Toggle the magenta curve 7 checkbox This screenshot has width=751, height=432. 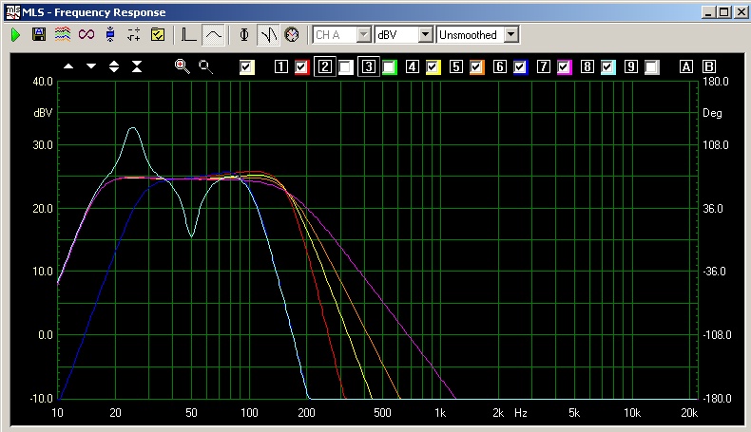565,66
